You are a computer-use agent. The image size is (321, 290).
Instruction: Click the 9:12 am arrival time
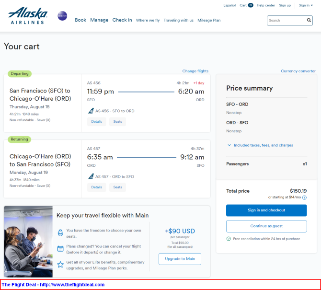click(192, 157)
